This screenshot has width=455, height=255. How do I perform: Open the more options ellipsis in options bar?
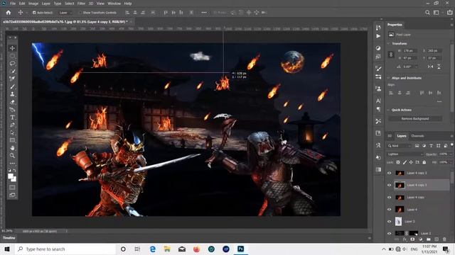tap(204, 13)
